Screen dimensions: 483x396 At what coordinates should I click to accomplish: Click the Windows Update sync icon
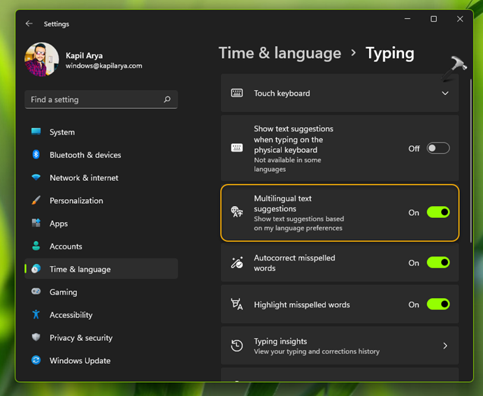(x=36, y=360)
